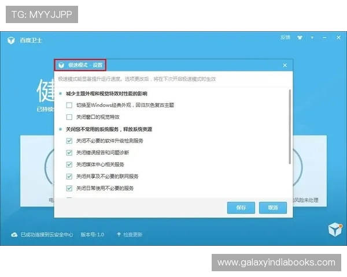This screenshot has height=277, width=347.
Task: Open the skin shirt icon in title bar
Action: pos(300,38)
